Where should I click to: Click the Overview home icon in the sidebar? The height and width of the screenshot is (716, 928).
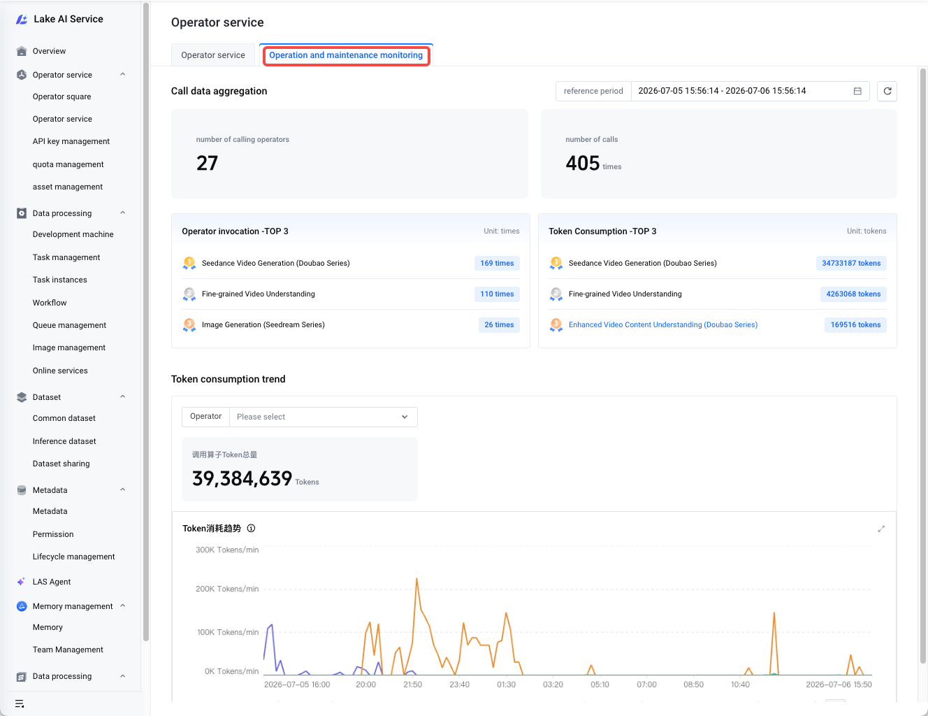point(22,51)
